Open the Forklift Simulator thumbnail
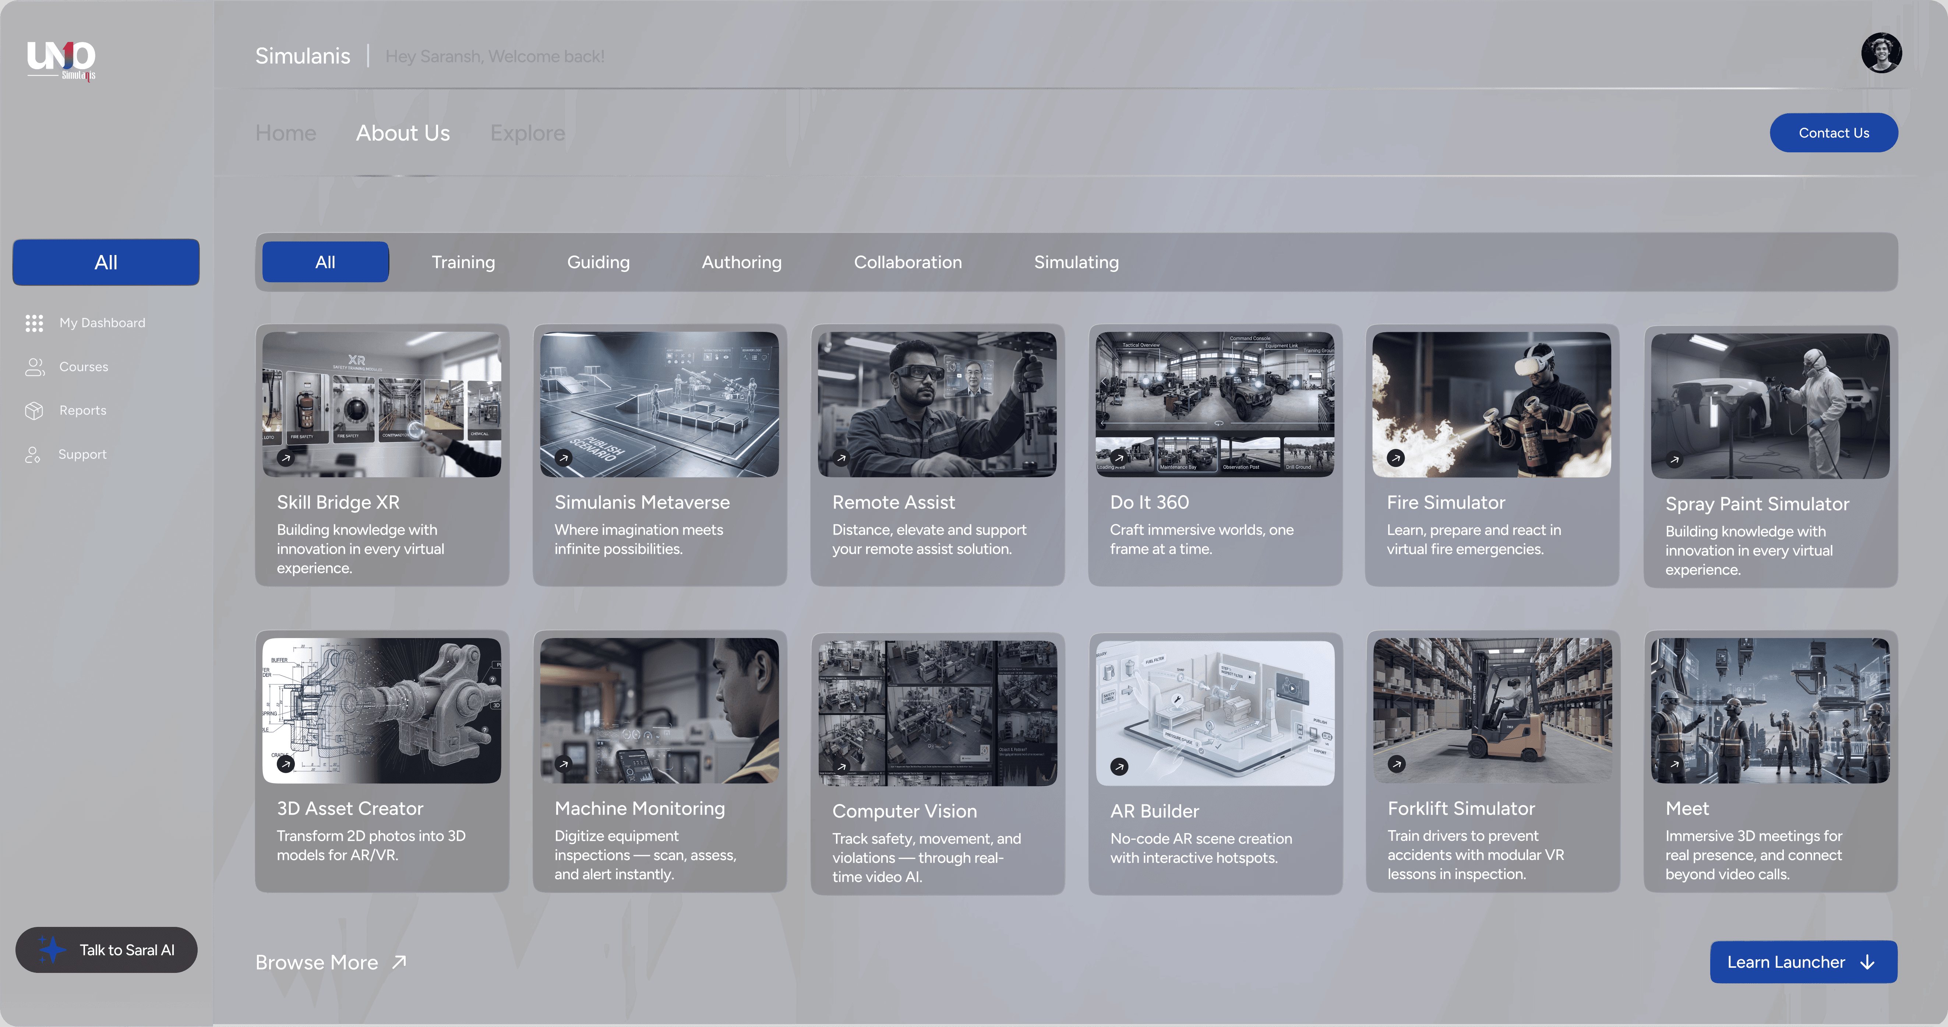The width and height of the screenshot is (1948, 1027). pyautogui.click(x=1492, y=710)
